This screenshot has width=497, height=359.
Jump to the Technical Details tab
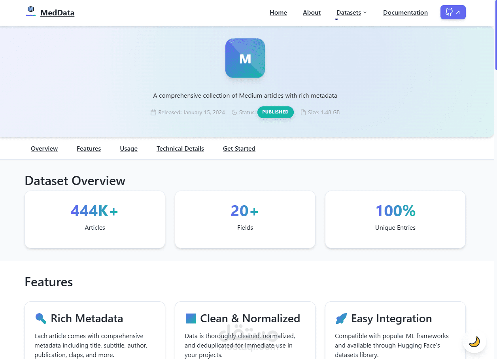pyautogui.click(x=180, y=149)
